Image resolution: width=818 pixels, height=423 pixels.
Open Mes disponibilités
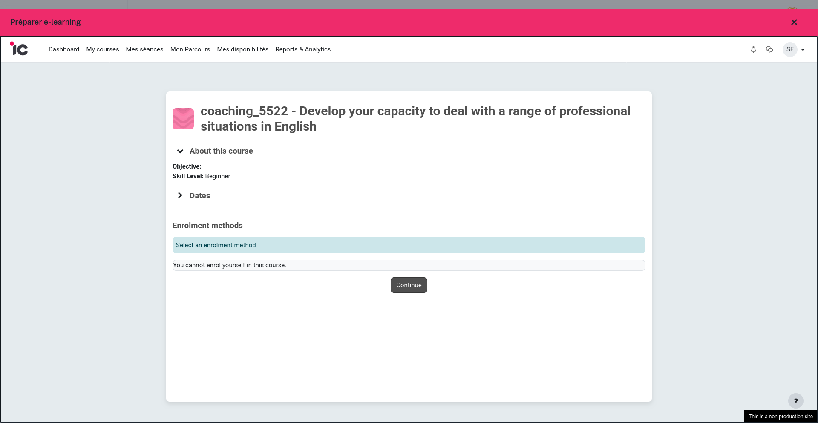[242, 49]
